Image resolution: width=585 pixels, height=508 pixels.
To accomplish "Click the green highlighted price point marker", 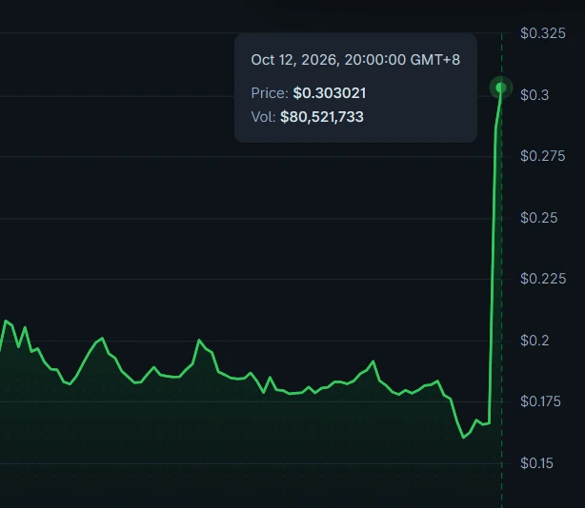I will tap(501, 88).
